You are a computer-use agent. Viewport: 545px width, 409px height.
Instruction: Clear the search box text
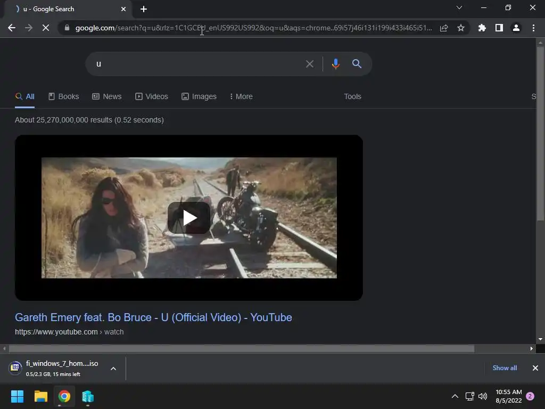(x=309, y=64)
